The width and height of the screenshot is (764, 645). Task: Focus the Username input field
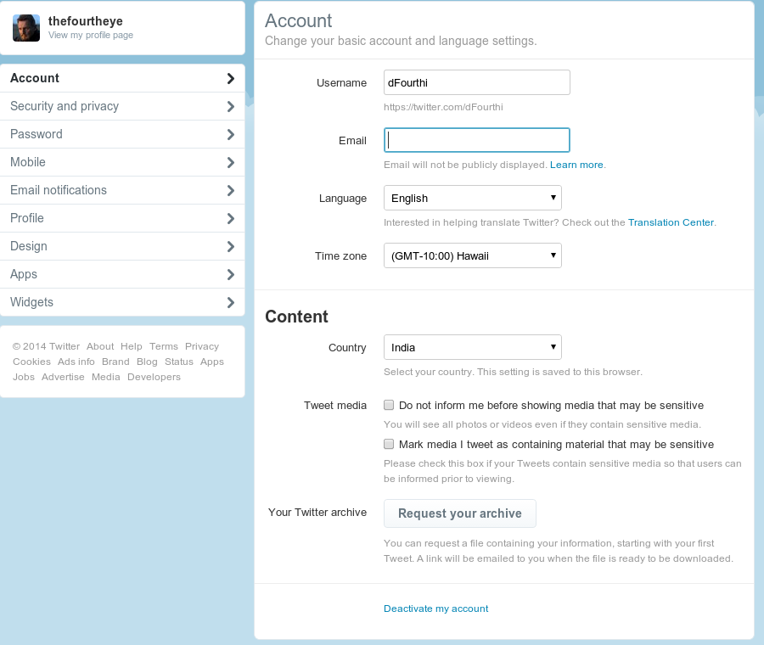476,82
